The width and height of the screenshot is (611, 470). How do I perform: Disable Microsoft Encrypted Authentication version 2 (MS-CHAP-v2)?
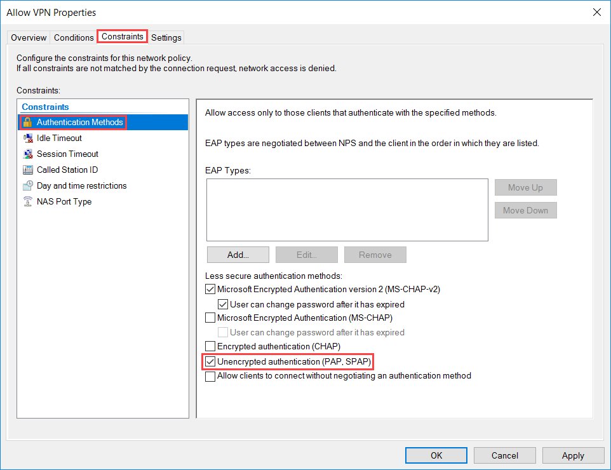[210, 289]
